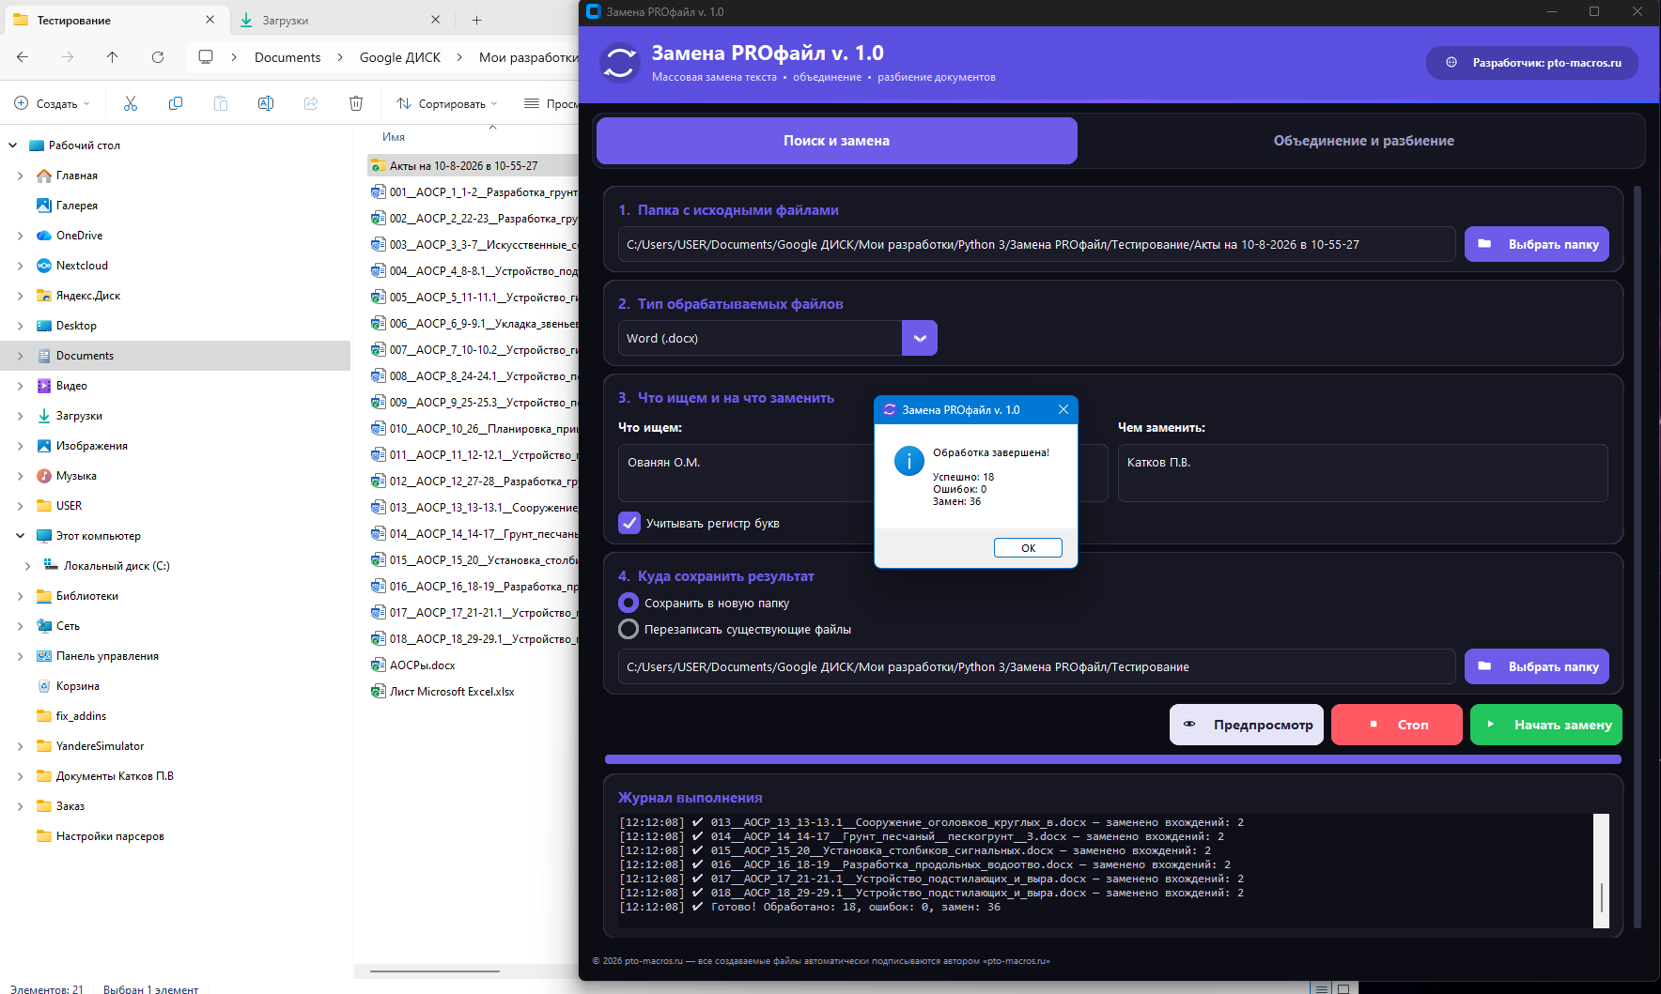Toggle the Учитывать регистр букв checkbox
Image resolution: width=1661 pixels, height=994 pixels.
629,523
